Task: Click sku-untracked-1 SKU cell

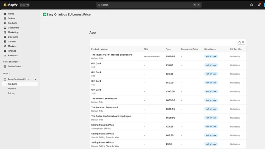Action: point(152,56)
